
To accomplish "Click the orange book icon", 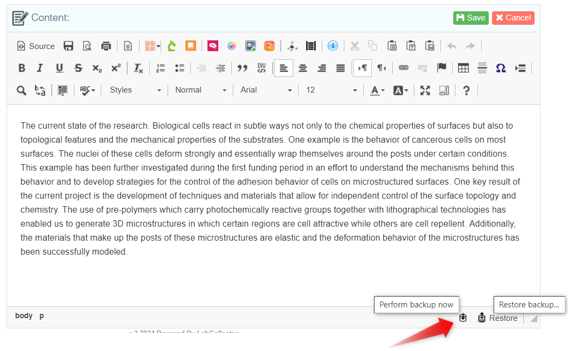I will pyautogui.click(x=191, y=46).
